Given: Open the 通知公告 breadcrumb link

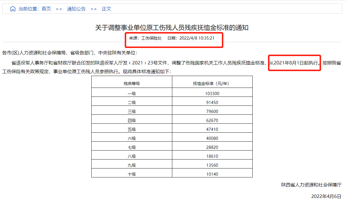Looking at the screenshot, I should (76, 9).
